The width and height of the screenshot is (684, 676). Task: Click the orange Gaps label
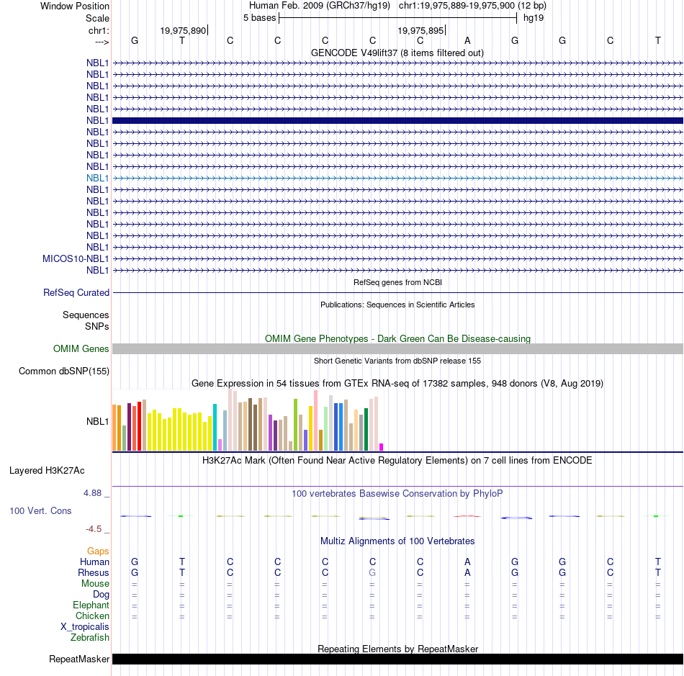point(98,551)
